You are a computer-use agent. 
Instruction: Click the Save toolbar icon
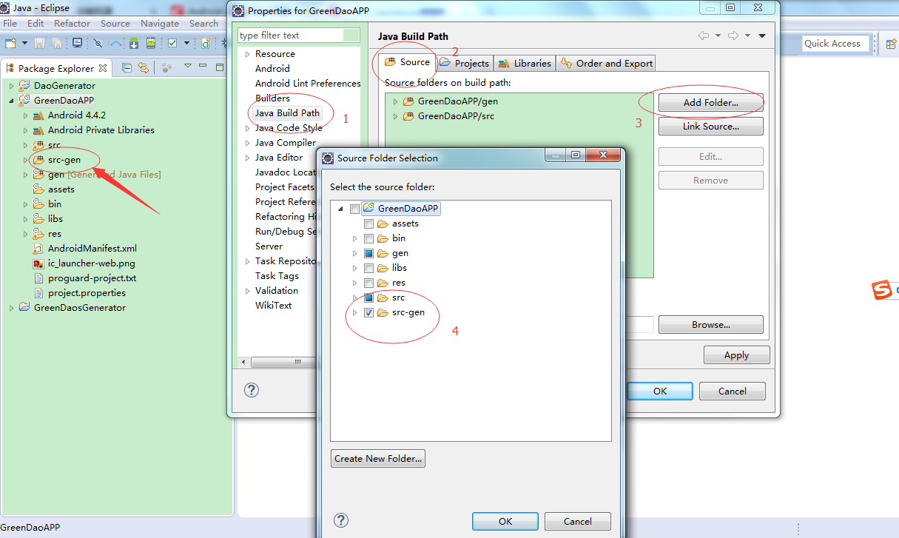40,44
